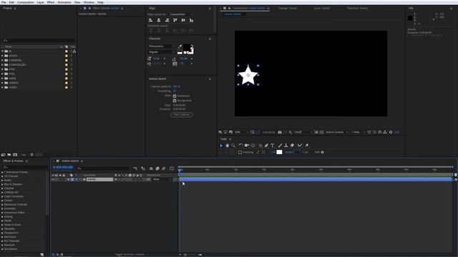Image resolution: width=458 pixels, height=257 pixels.
Task: Open the Regular font style dropdown
Action: 162,52
